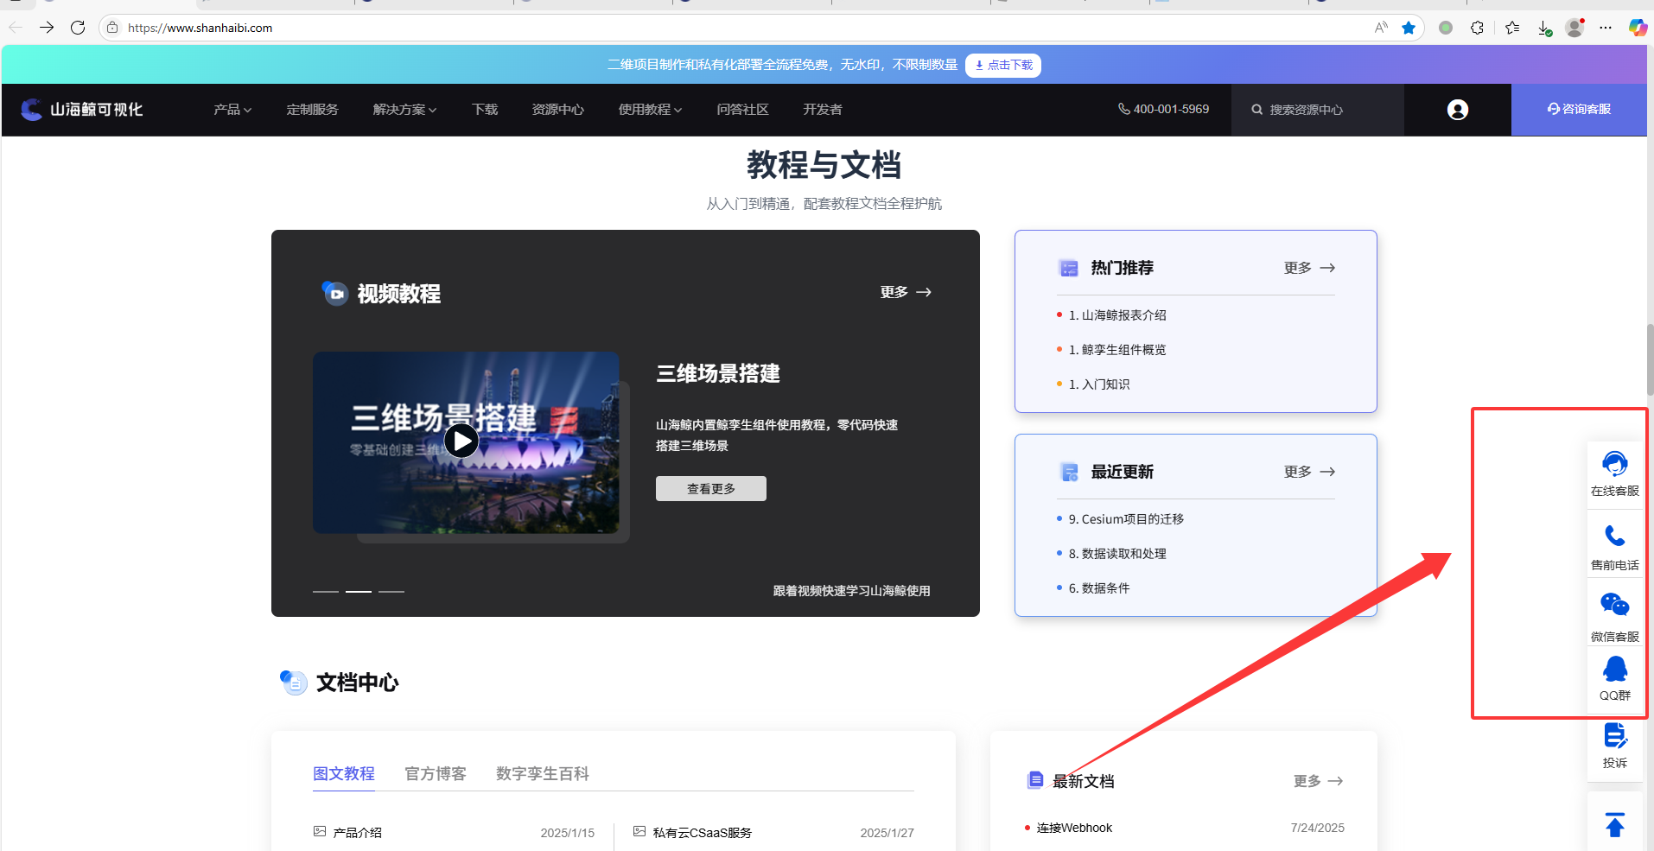Click the 400-001-5969 phone number
Image resolution: width=1654 pixels, height=851 pixels.
coord(1163,109)
